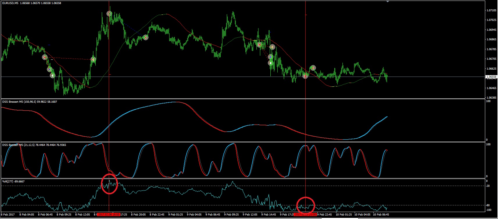Screen dimensions: 498x219
Task: Click price scale value 1.06705
Action: tap(491, 59)
